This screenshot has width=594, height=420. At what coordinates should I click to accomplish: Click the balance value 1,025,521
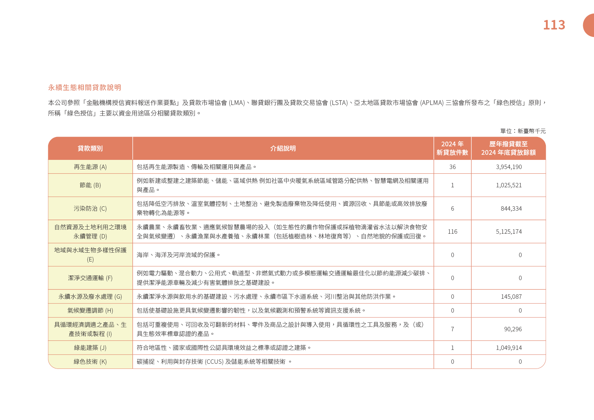tap(509, 185)
